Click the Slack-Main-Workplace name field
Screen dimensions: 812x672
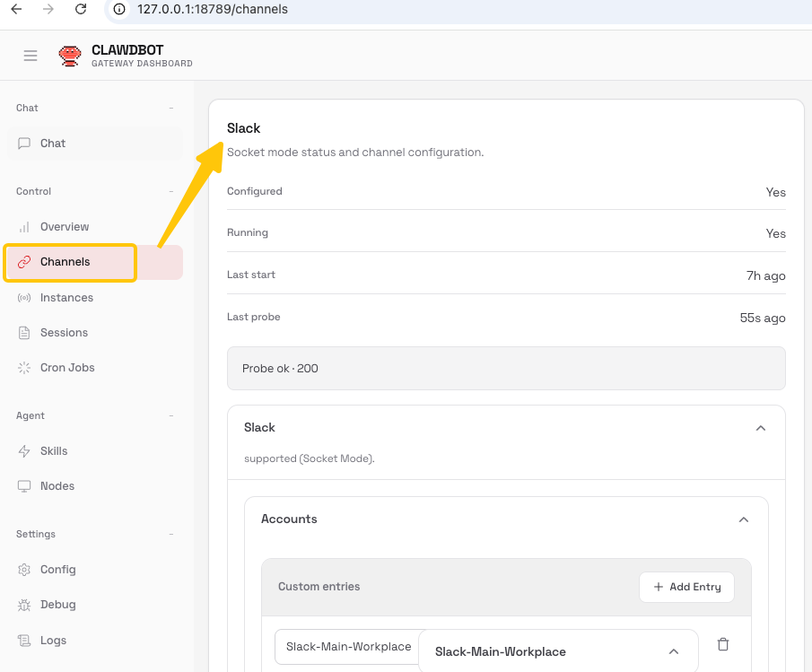pos(346,646)
